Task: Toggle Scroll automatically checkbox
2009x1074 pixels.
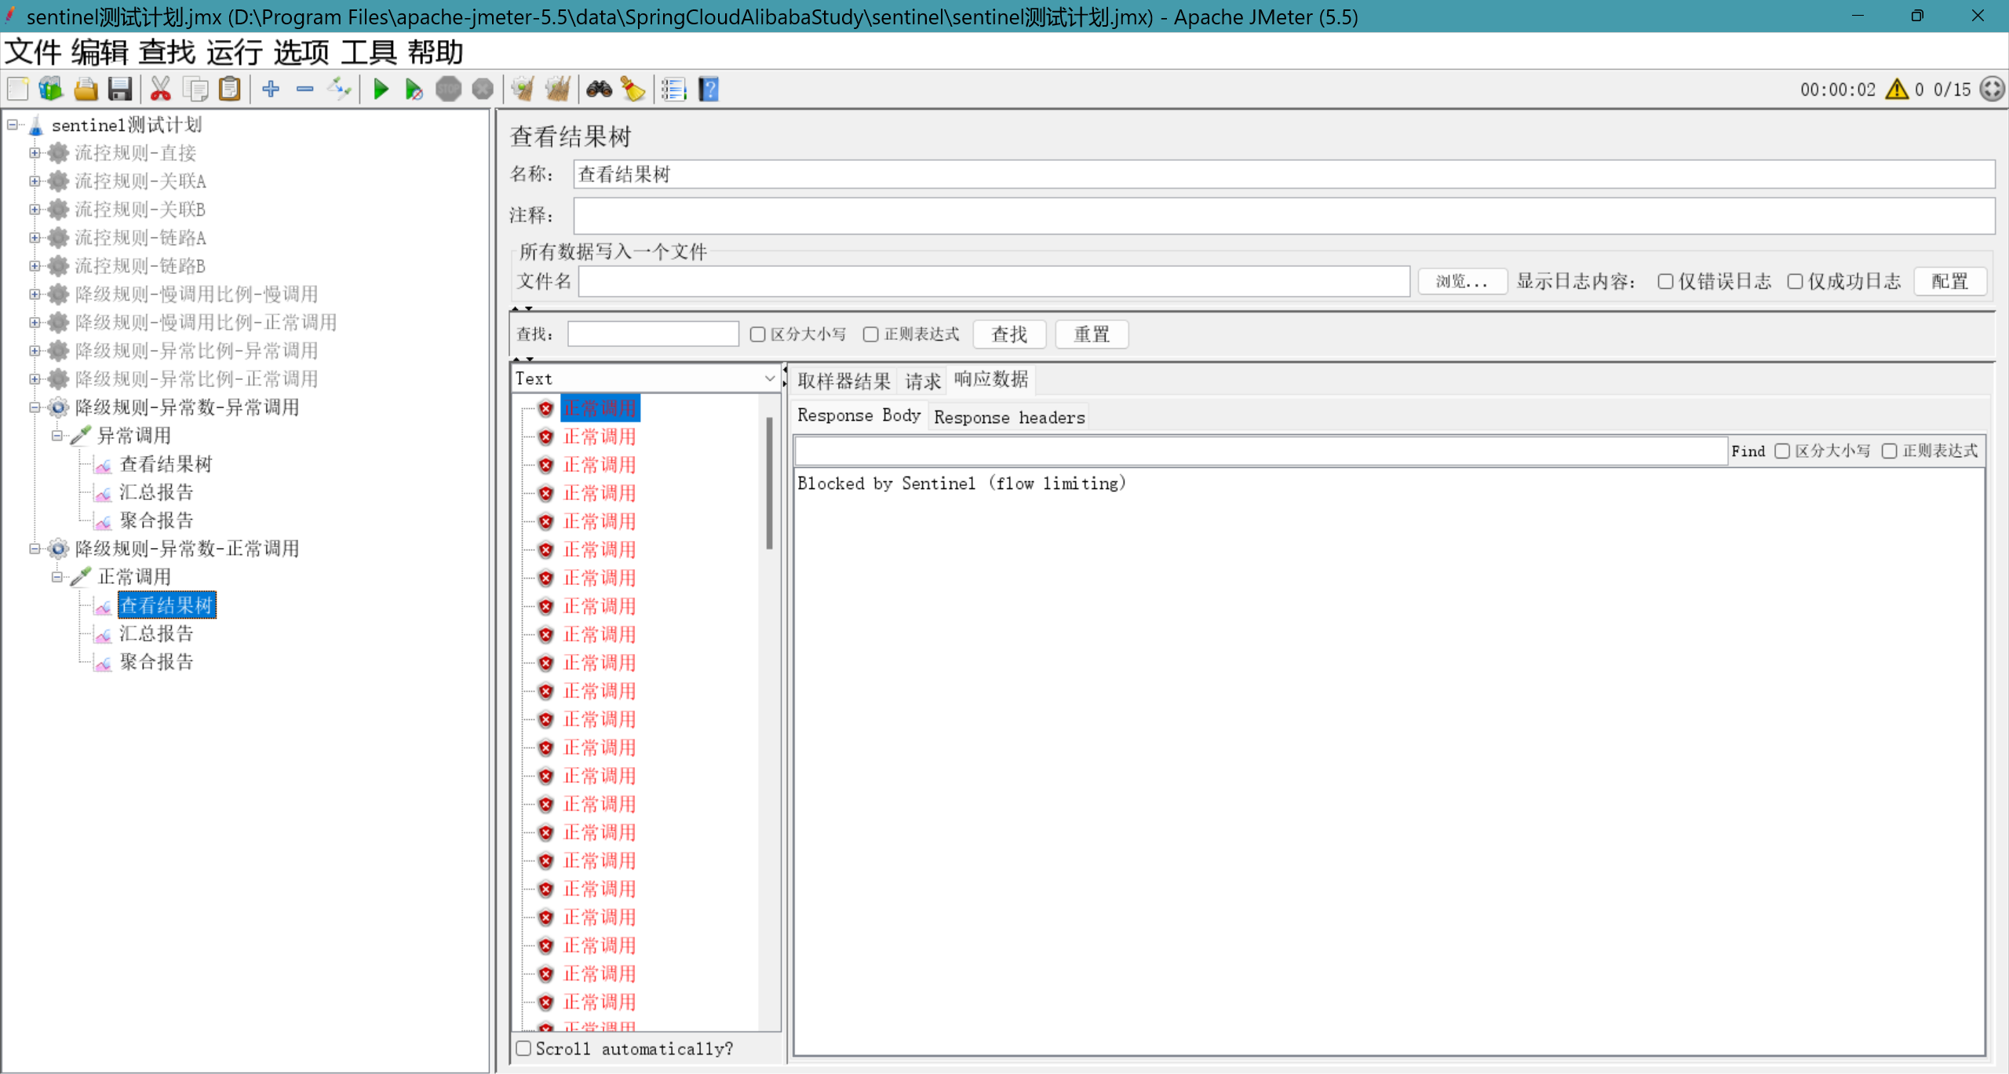Action: tap(524, 1048)
